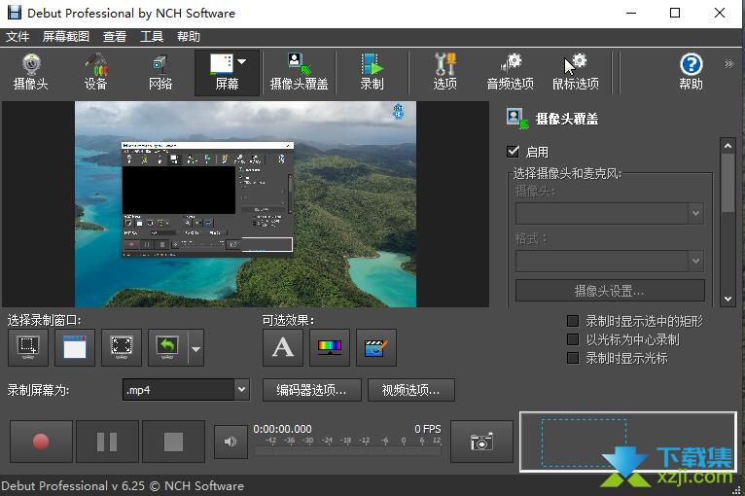Screen dimensions: 745x496
Task: Open the 选项 options toolbar icon
Action: pyautogui.click(x=445, y=73)
